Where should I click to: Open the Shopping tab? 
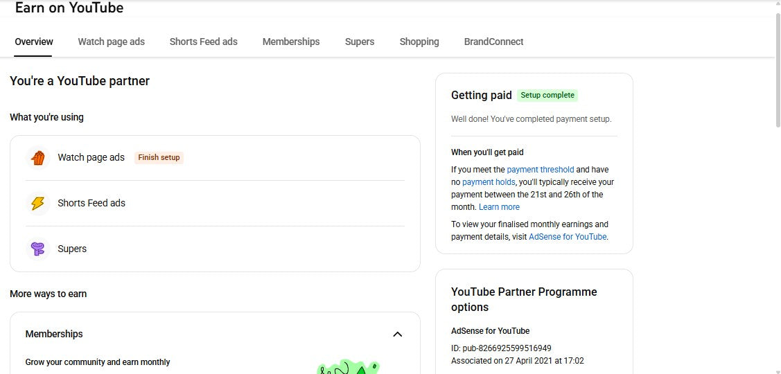(x=419, y=42)
